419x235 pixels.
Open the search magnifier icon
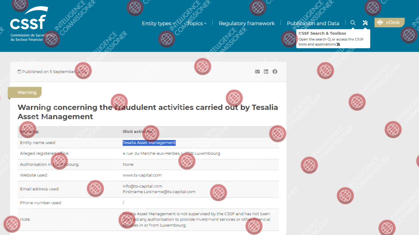click(x=353, y=23)
